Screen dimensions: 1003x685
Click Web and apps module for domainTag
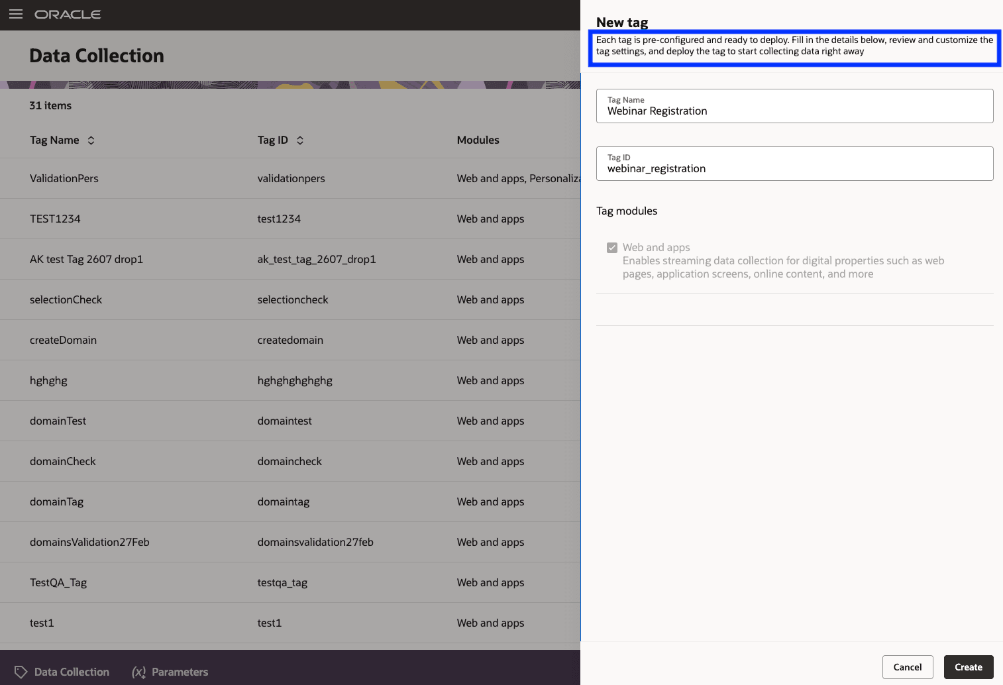[x=490, y=501]
